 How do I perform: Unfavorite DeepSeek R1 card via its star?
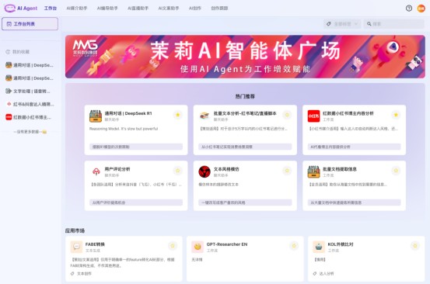click(x=178, y=115)
